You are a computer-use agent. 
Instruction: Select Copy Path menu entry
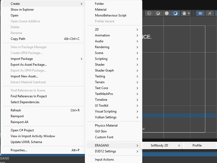pos(43,39)
